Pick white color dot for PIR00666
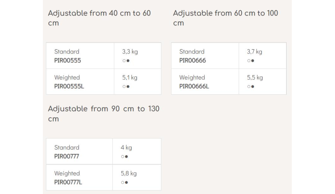 [249, 61]
